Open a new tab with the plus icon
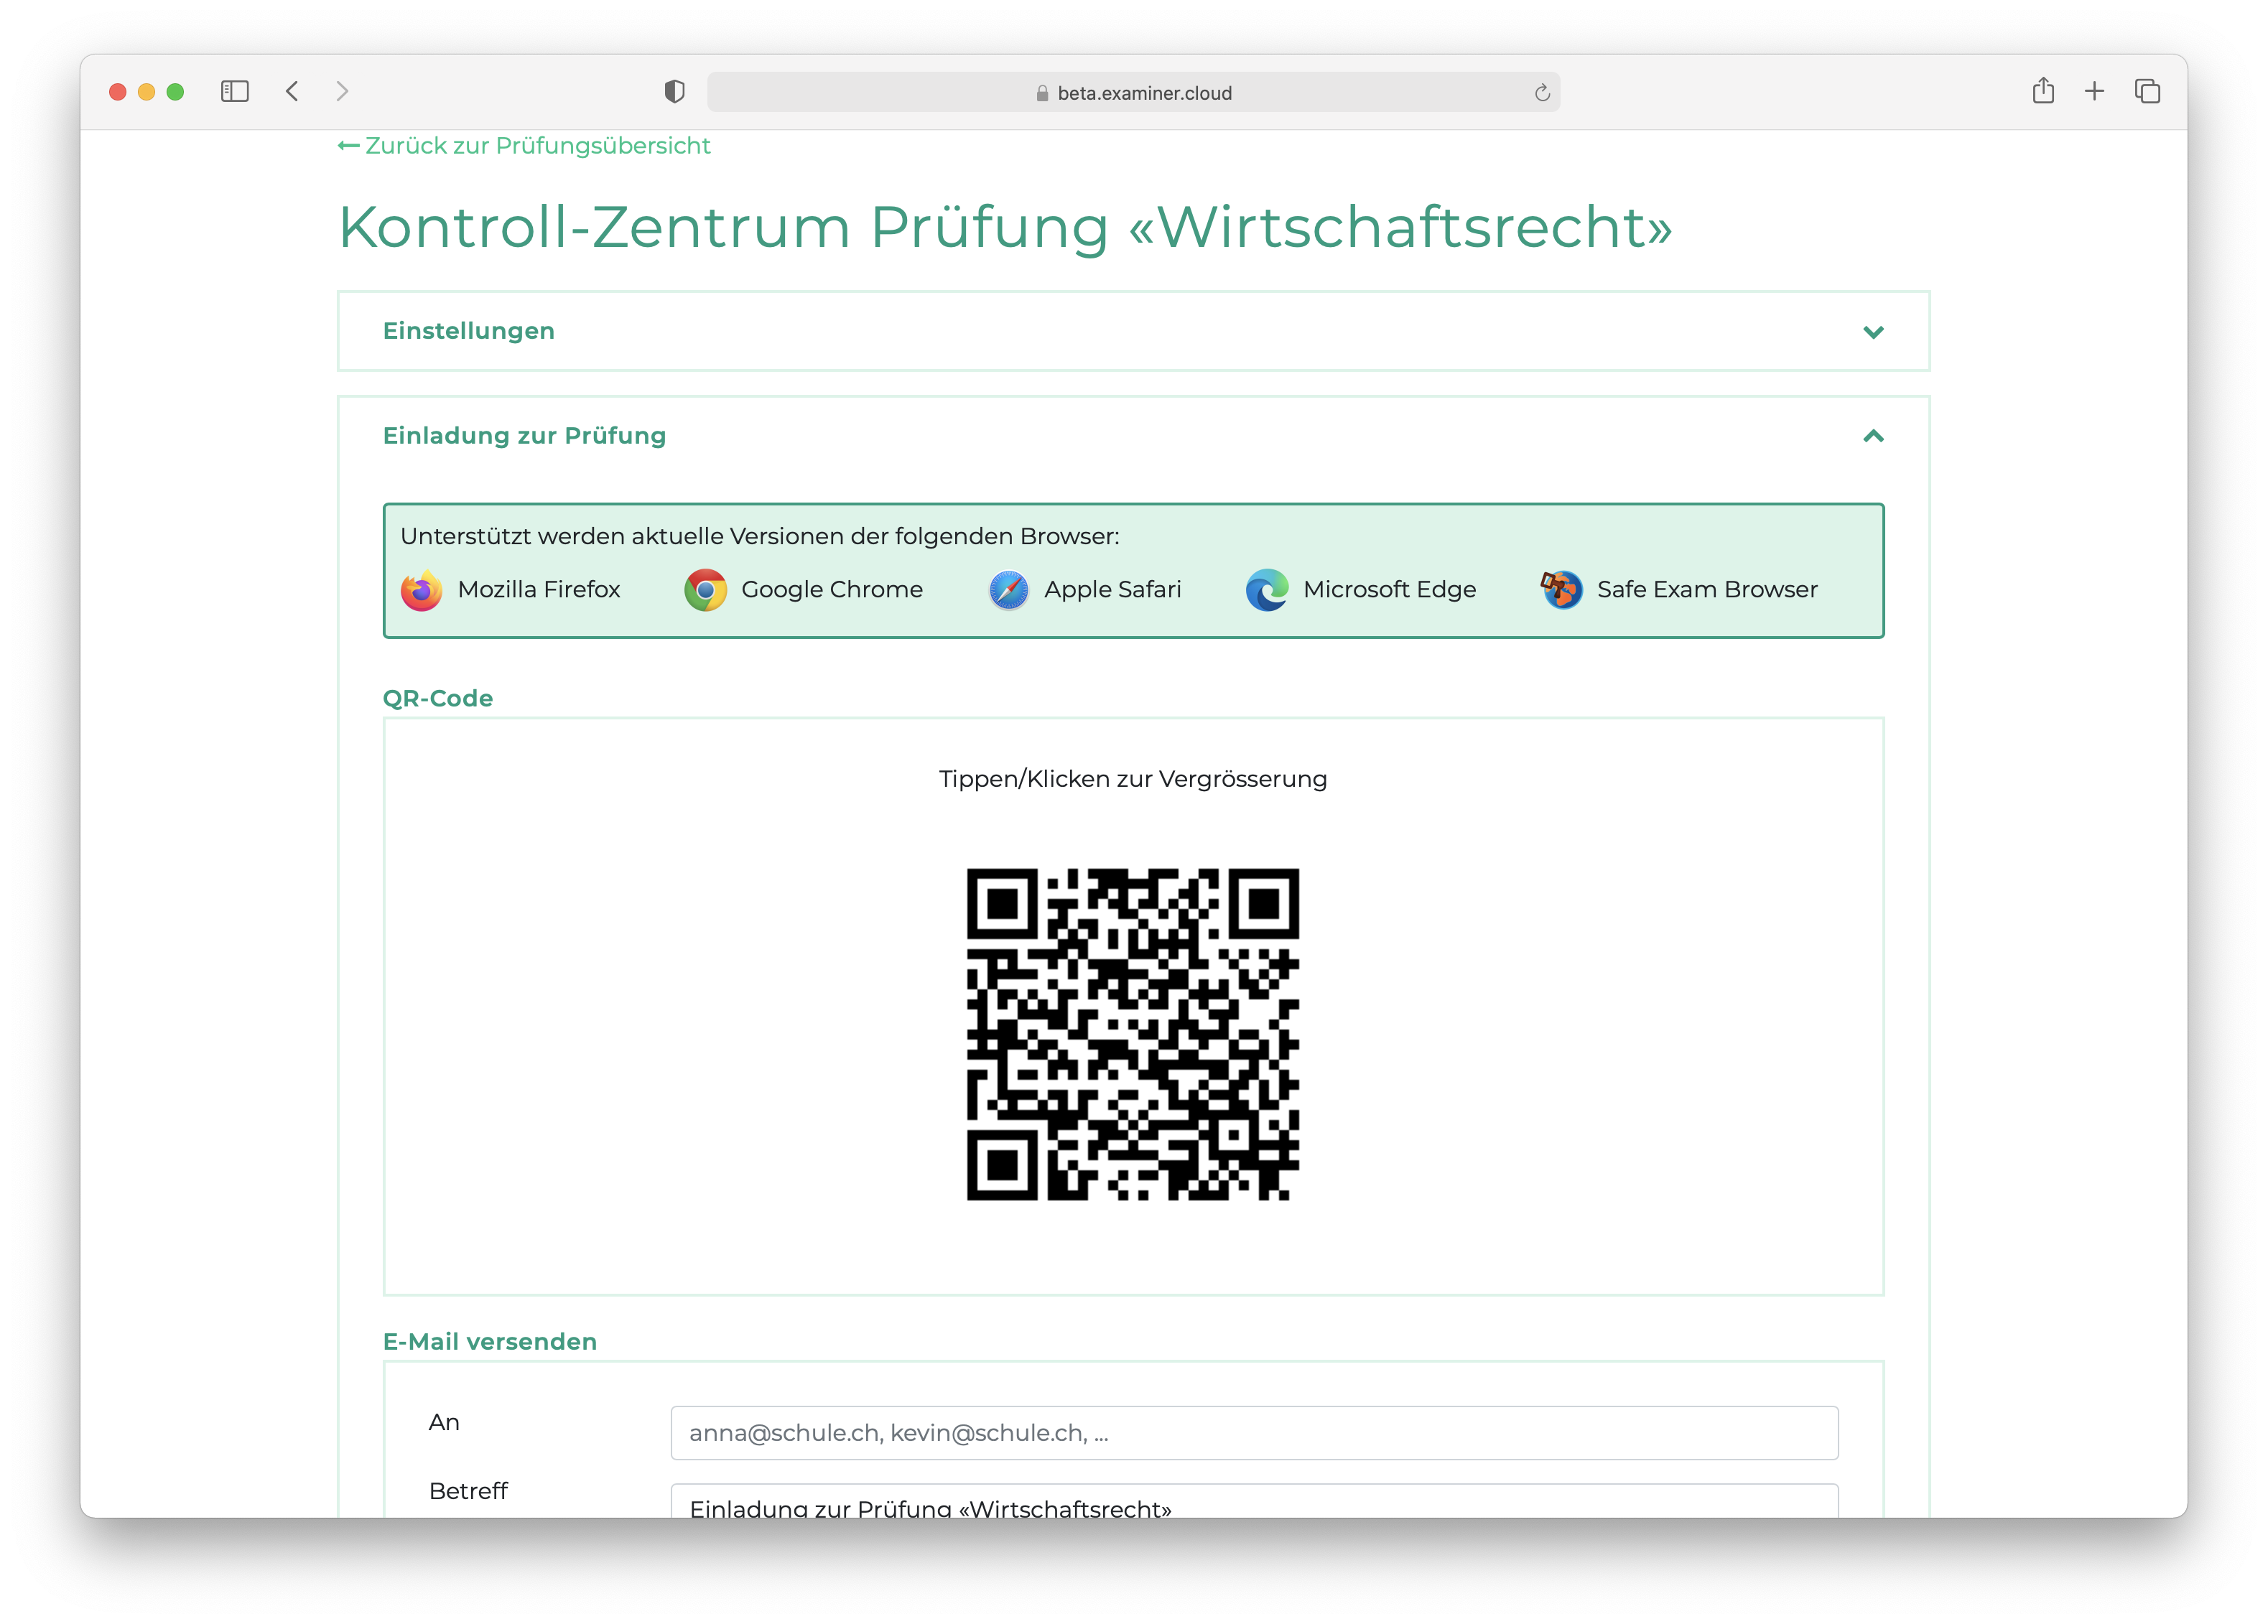This screenshot has height=1624, width=2268. pos(2094,92)
